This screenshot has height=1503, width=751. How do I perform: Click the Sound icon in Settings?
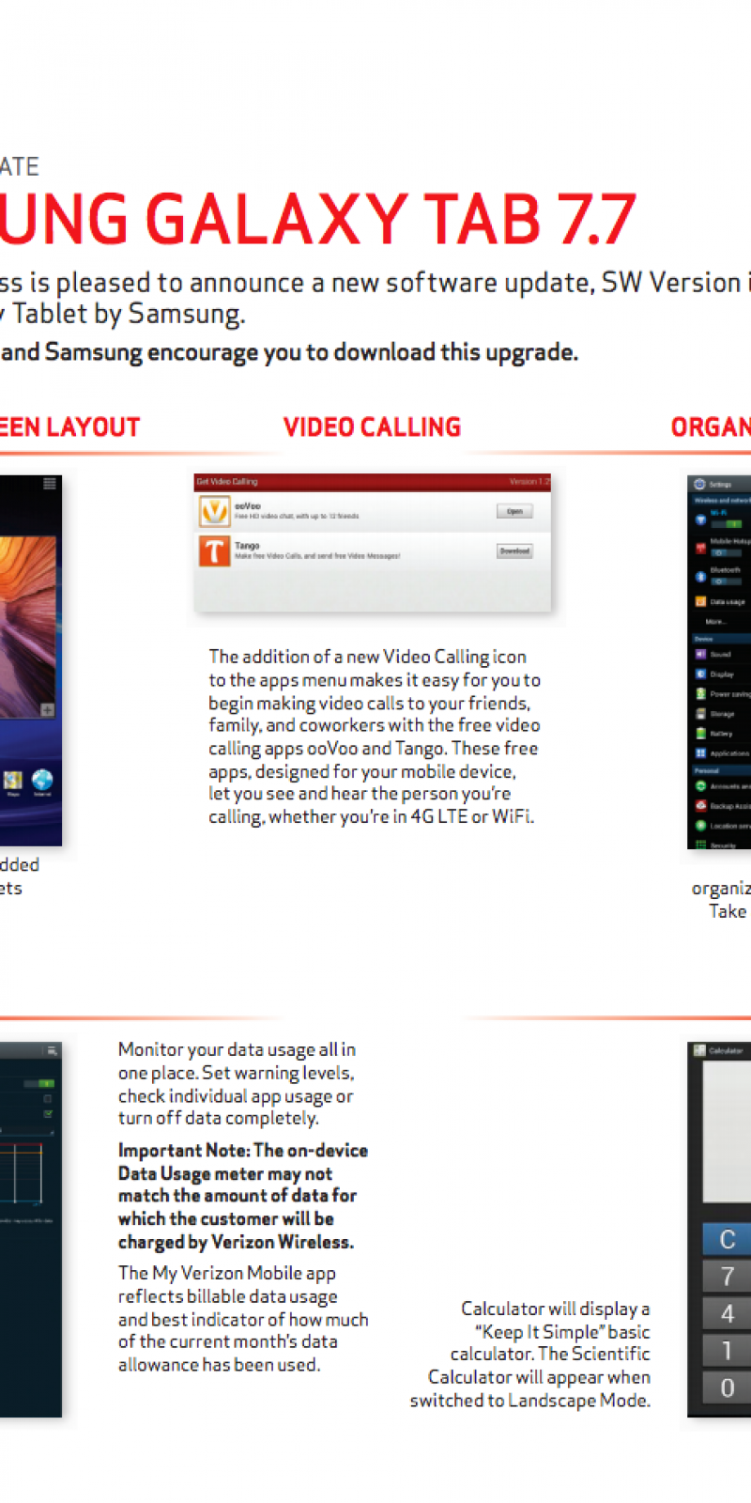click(x=700, y=654)
